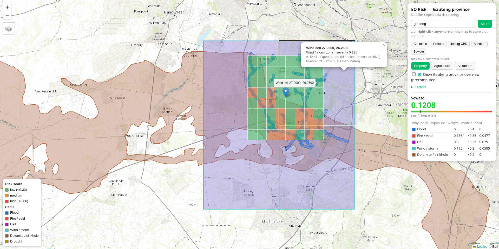499x249 pixels.
Task: Zoom out of the map
Action: click(7, 15)
